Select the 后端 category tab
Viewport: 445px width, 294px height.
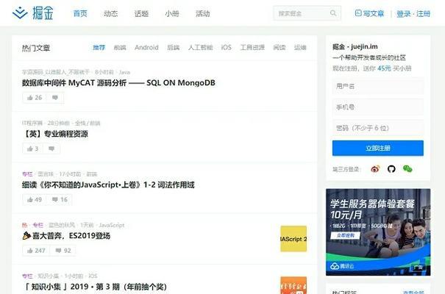[173, 48]
